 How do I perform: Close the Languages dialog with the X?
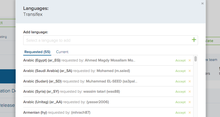pyautogui.click(x=202, y=4)
